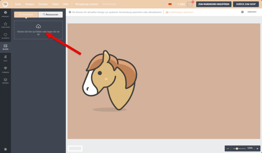Image resolution: width=262 pixels, height=153 pixels.
Task: Open the Designs menu
Action: 29,4
